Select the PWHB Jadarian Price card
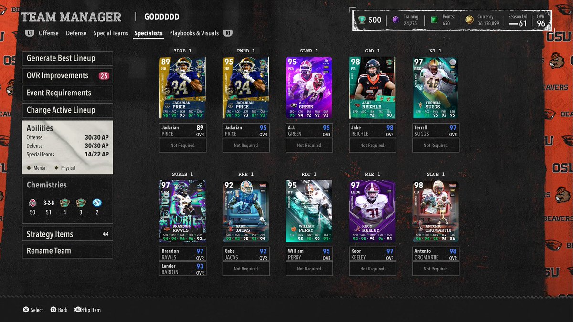 (246, 88)
